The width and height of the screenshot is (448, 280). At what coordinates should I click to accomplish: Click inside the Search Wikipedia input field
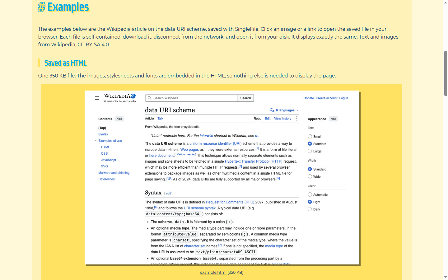(192, 98)
